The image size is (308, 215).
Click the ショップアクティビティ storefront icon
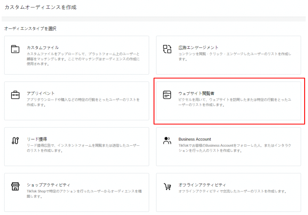[15, 186]
